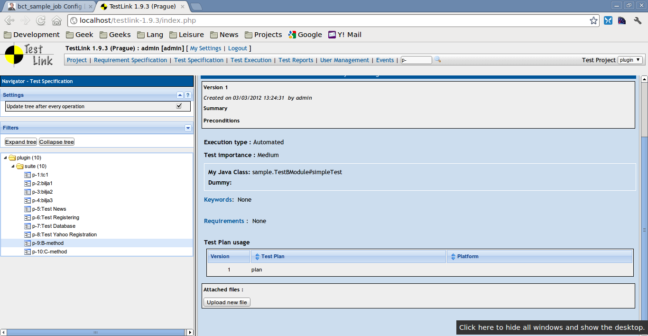The height and width of the screenshot is (336, 648).
Task: Collapse the suite folder in the tree
Action: pos(13,166)
